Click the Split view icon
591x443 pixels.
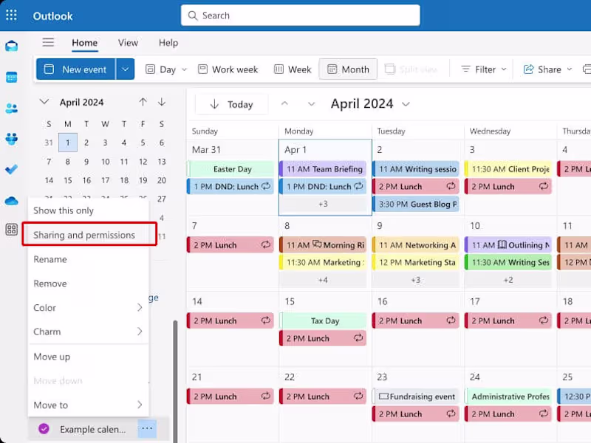click(x=390, y=69)
